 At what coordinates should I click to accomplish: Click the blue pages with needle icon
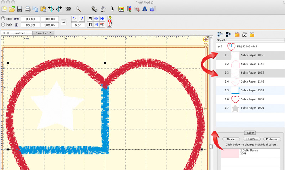pyautogui.click(x=152, y=9)
